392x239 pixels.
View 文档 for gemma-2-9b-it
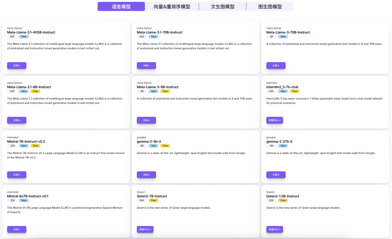[x=146, y=175]
